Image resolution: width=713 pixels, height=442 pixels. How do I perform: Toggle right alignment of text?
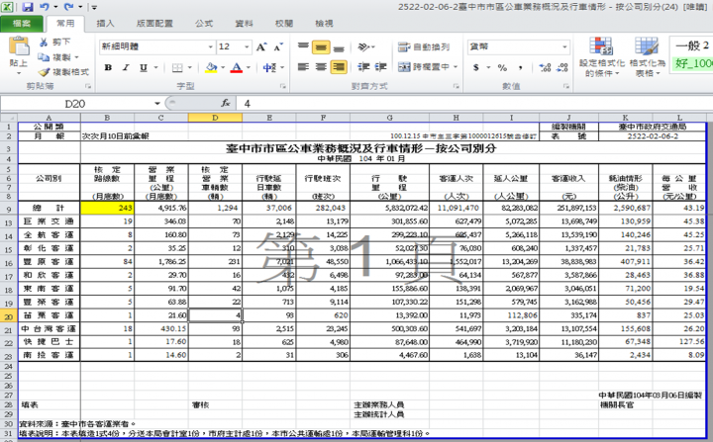pyautogui.click(x=339, y=67)
